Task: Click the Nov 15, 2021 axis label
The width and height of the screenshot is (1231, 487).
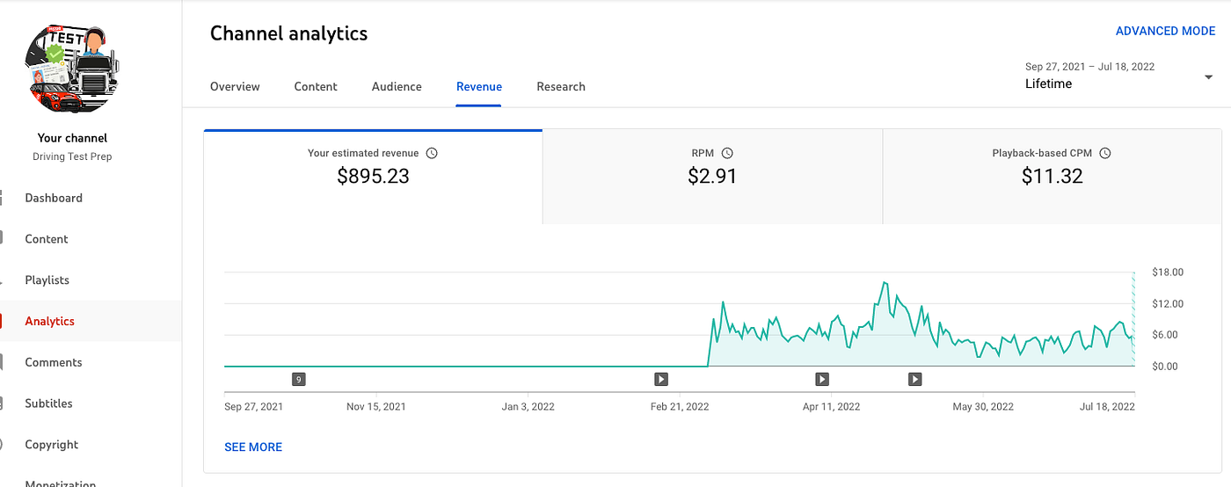Action: (x=376, y=407)
